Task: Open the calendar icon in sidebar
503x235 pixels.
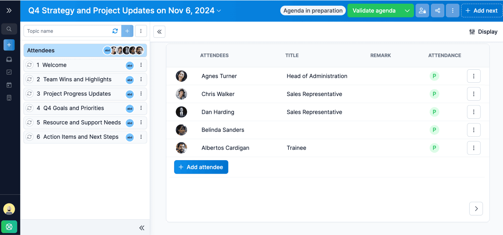Action: click(9, 85)
